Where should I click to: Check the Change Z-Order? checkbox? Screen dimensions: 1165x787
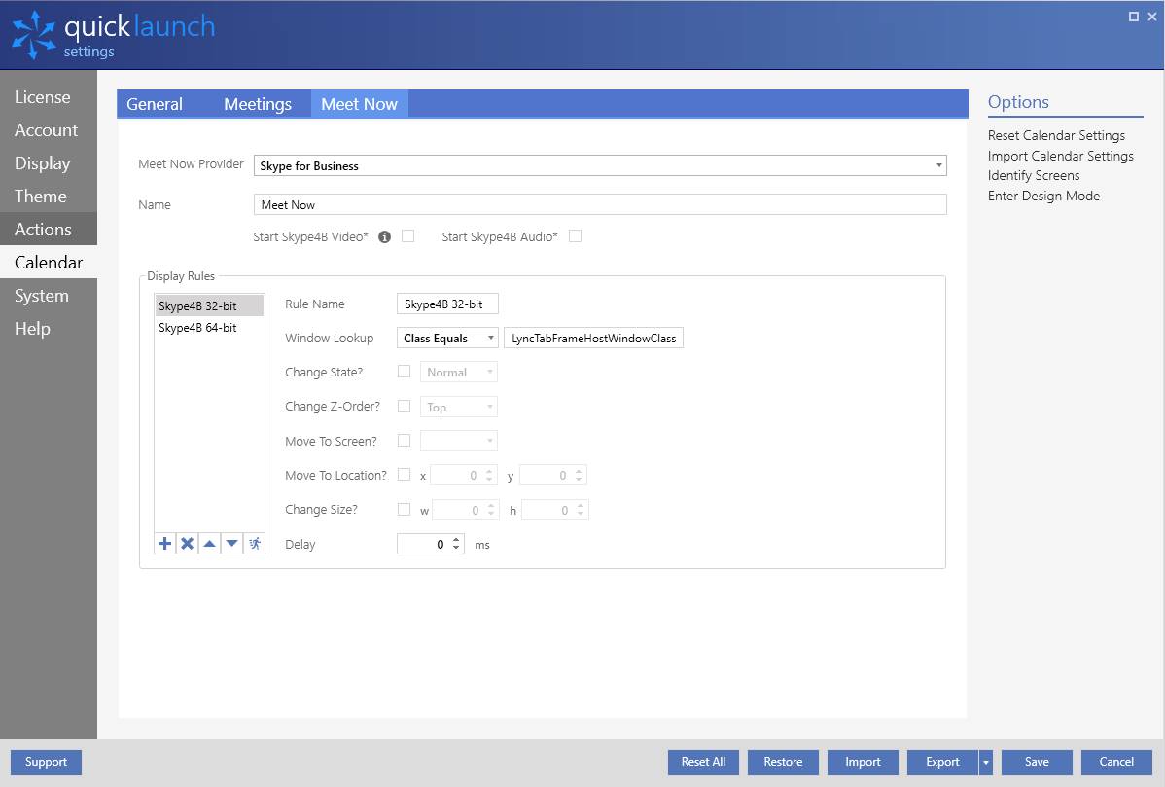[405, 407]
